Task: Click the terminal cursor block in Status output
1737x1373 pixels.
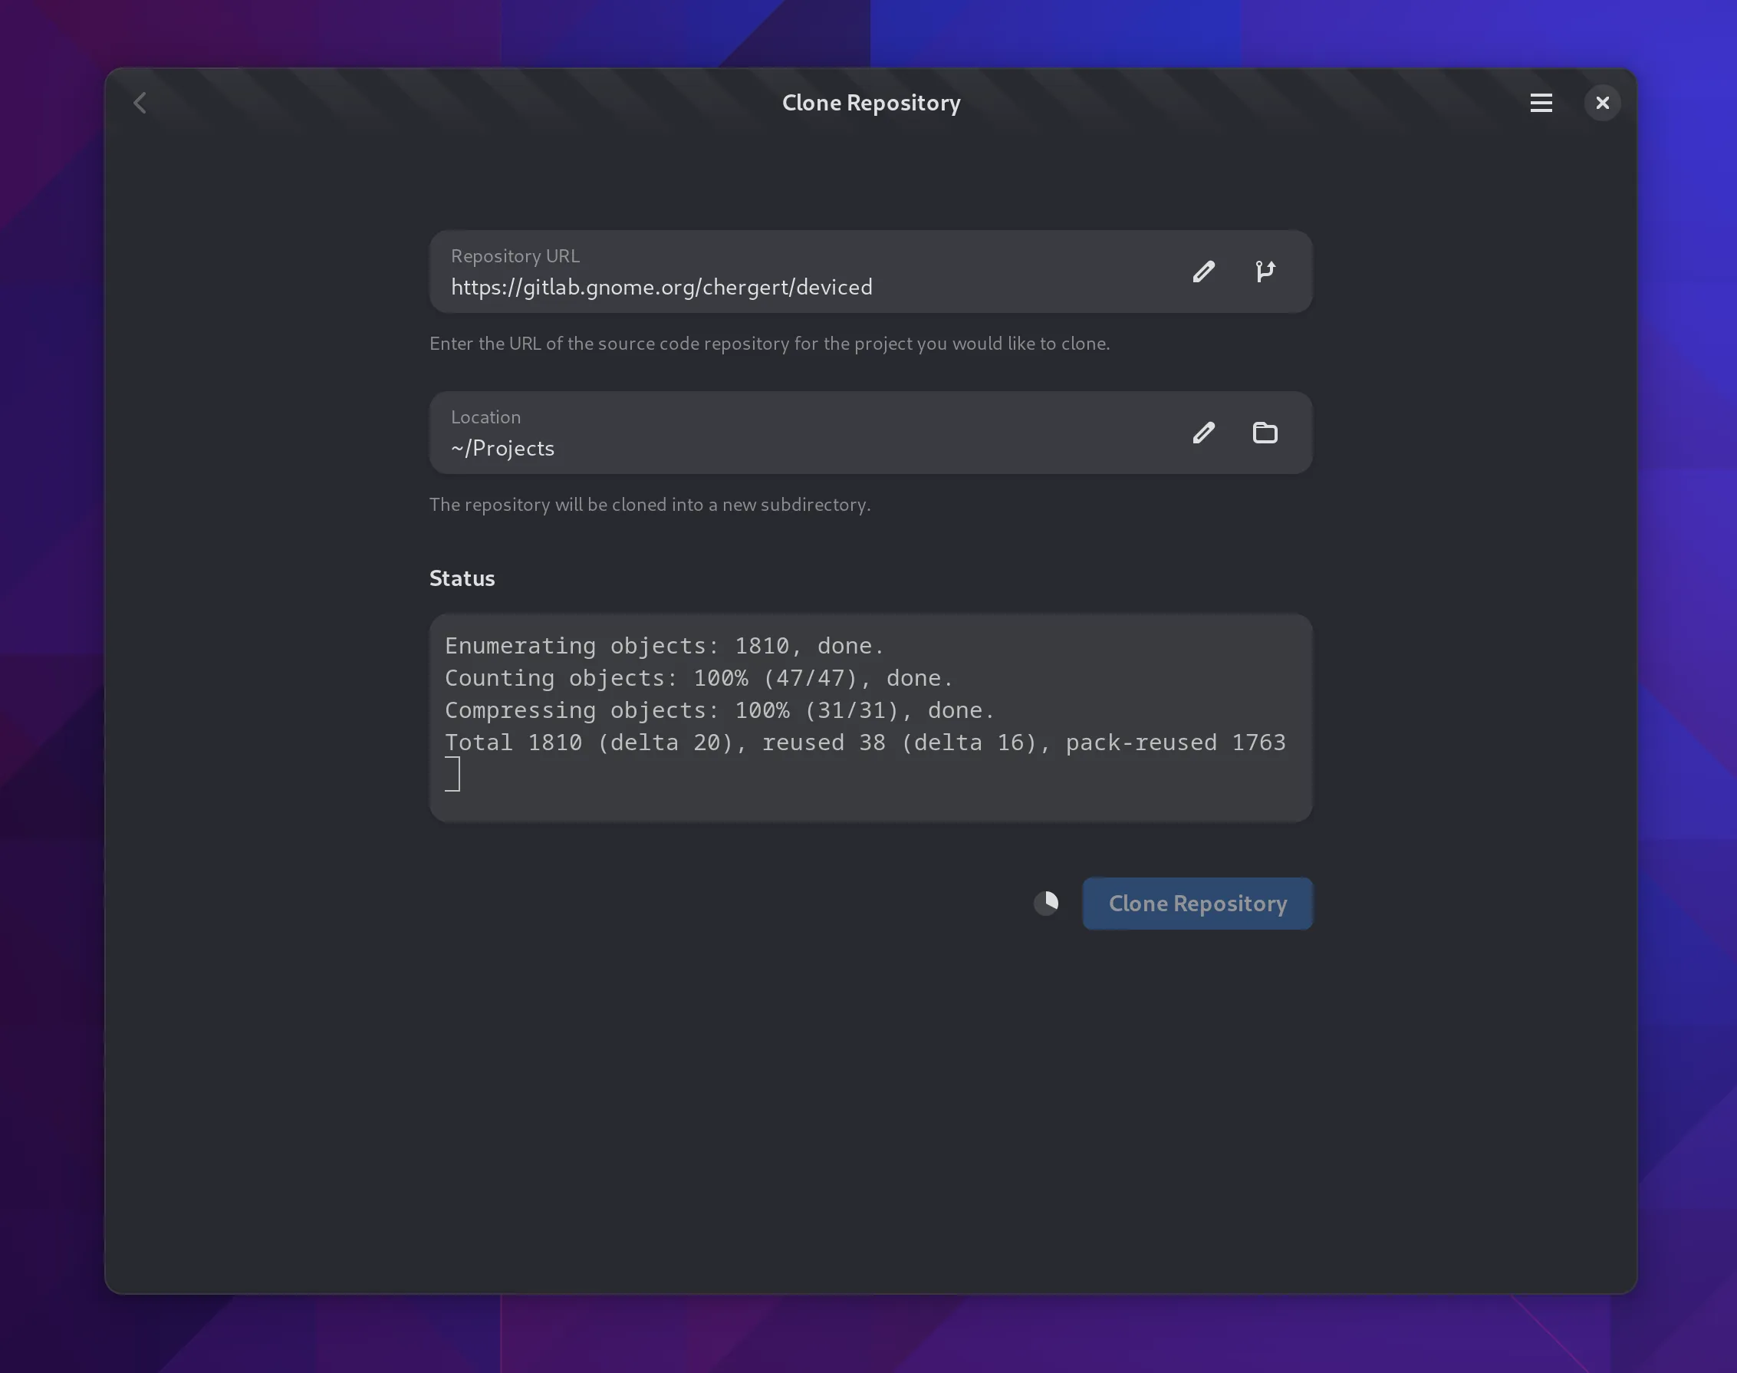Action: [x=452, y=774]
